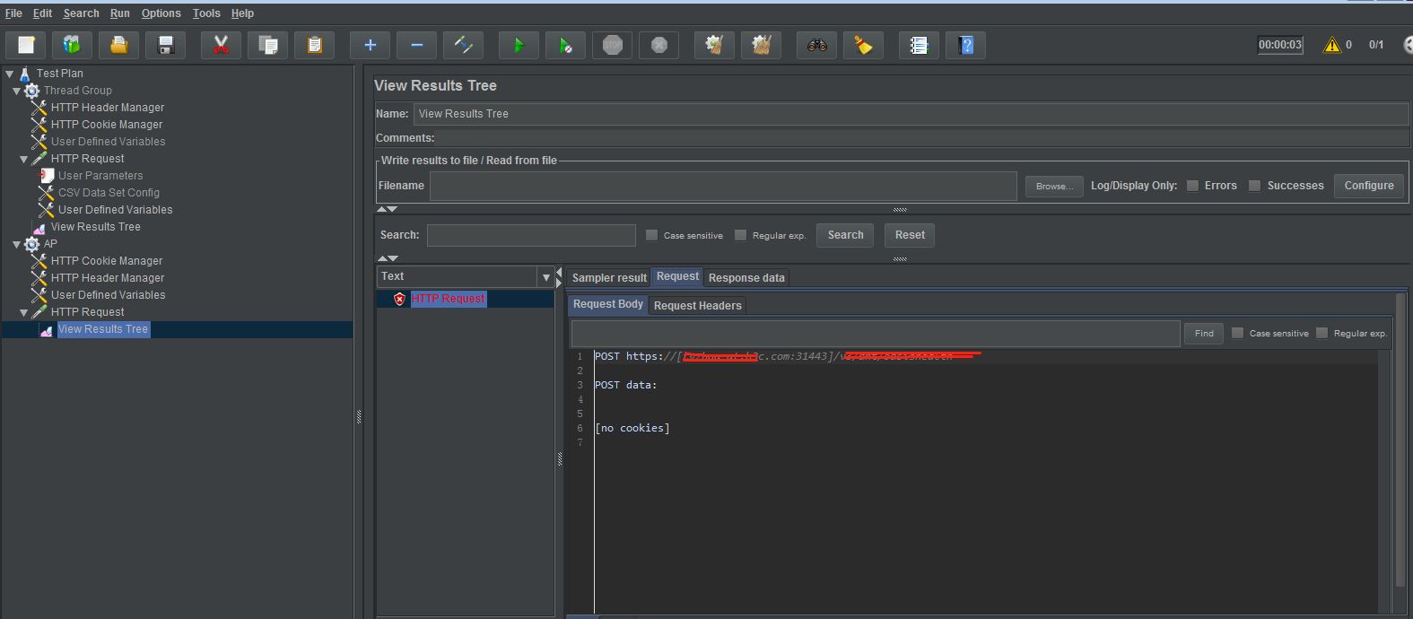Click the View Results Tree name field
Viewport: 1413px width, 619px height.
[911, 114]
